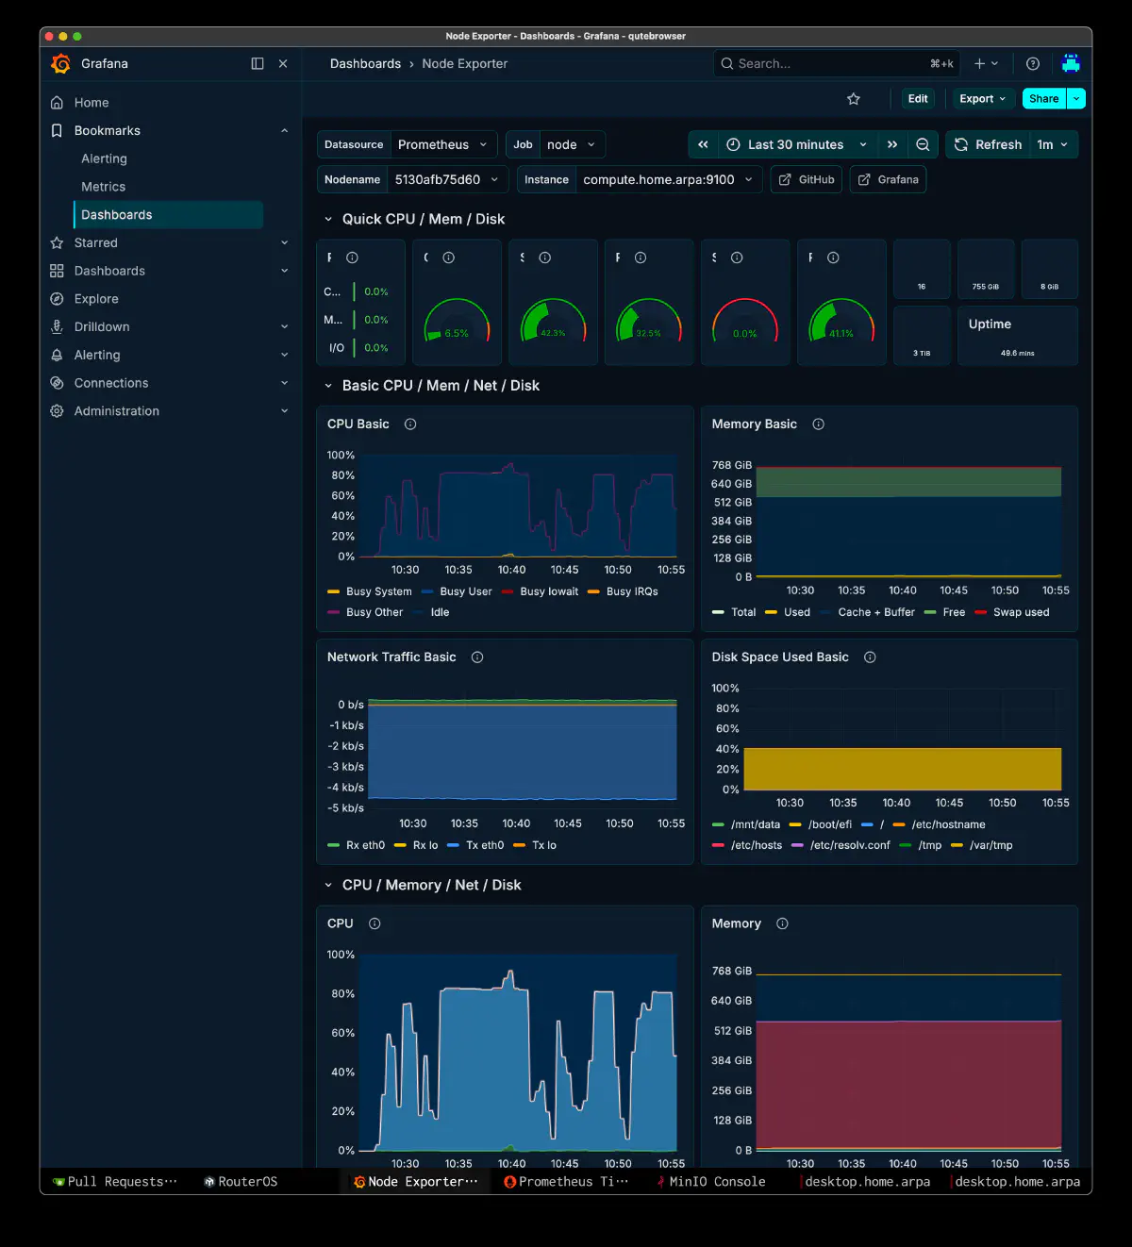
Task: Open the Job node dropdown
Action: pos(572,144)
